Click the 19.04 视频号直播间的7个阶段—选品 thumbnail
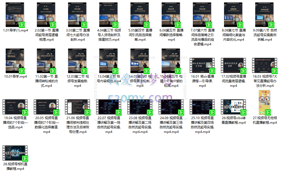Viewport: 281px width, 175px height. 15,107
